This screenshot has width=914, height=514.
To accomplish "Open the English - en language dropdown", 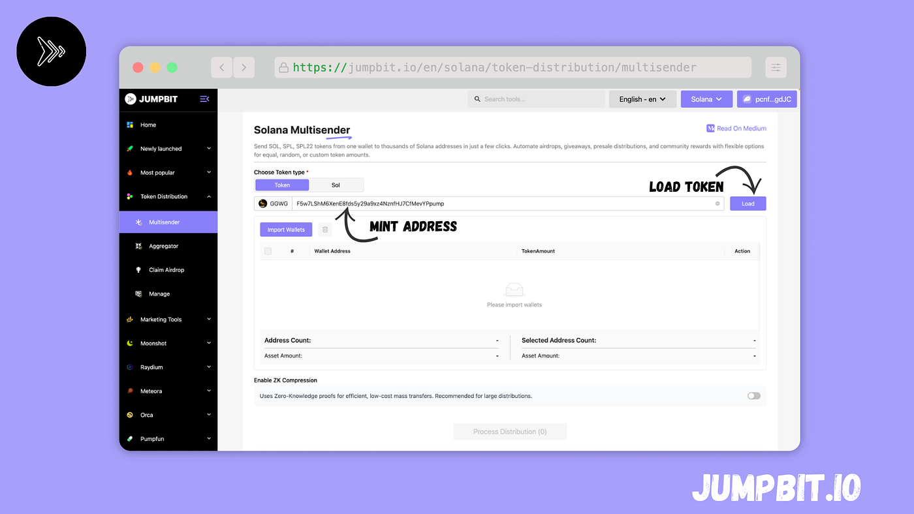I will 642,99.
